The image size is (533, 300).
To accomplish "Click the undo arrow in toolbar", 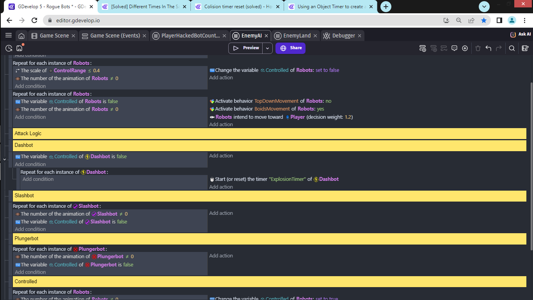I will point(488,48).
